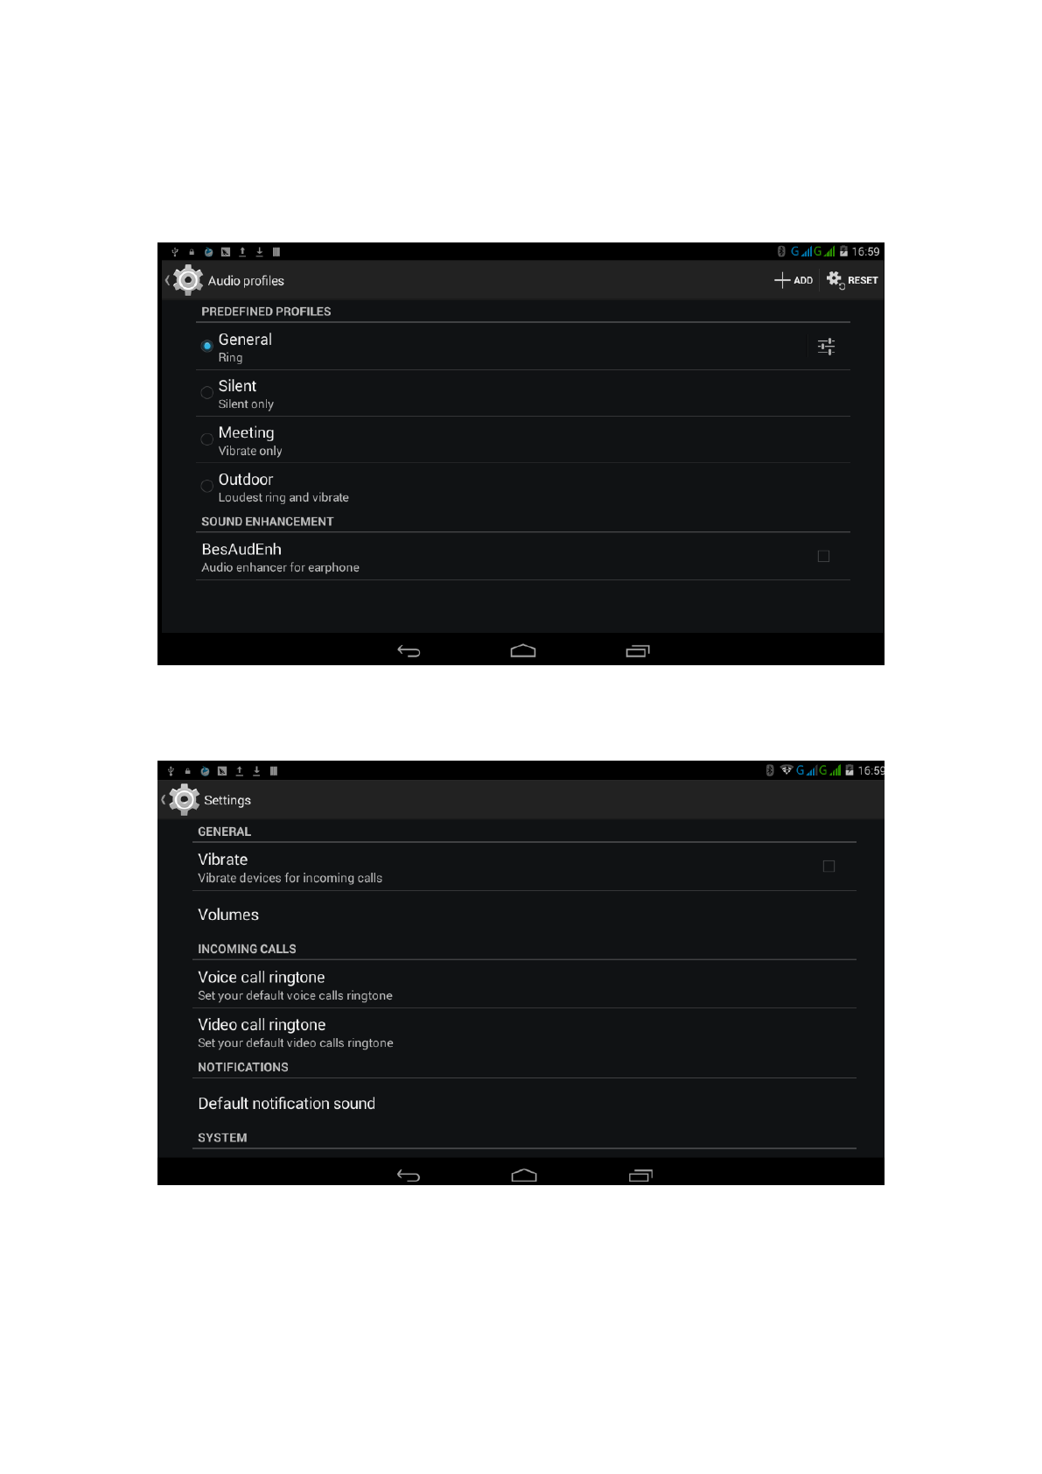
Task: Open the Volumes setting
Action: [x=524, y=915]
